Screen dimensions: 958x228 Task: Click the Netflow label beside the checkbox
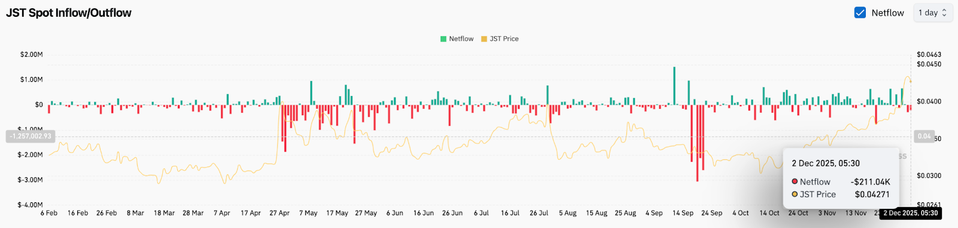pos(887,13)
